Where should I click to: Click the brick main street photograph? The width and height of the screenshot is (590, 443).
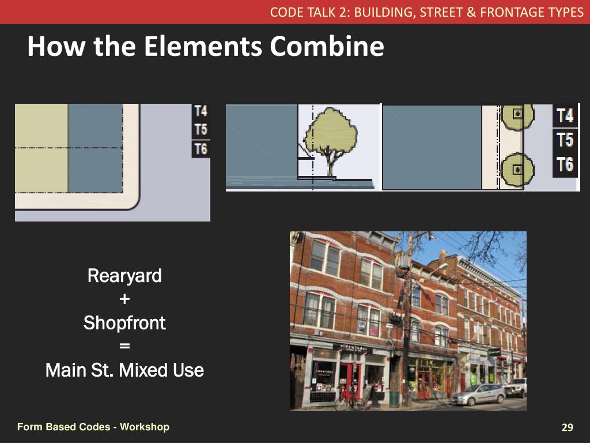(x=408, y=321)
